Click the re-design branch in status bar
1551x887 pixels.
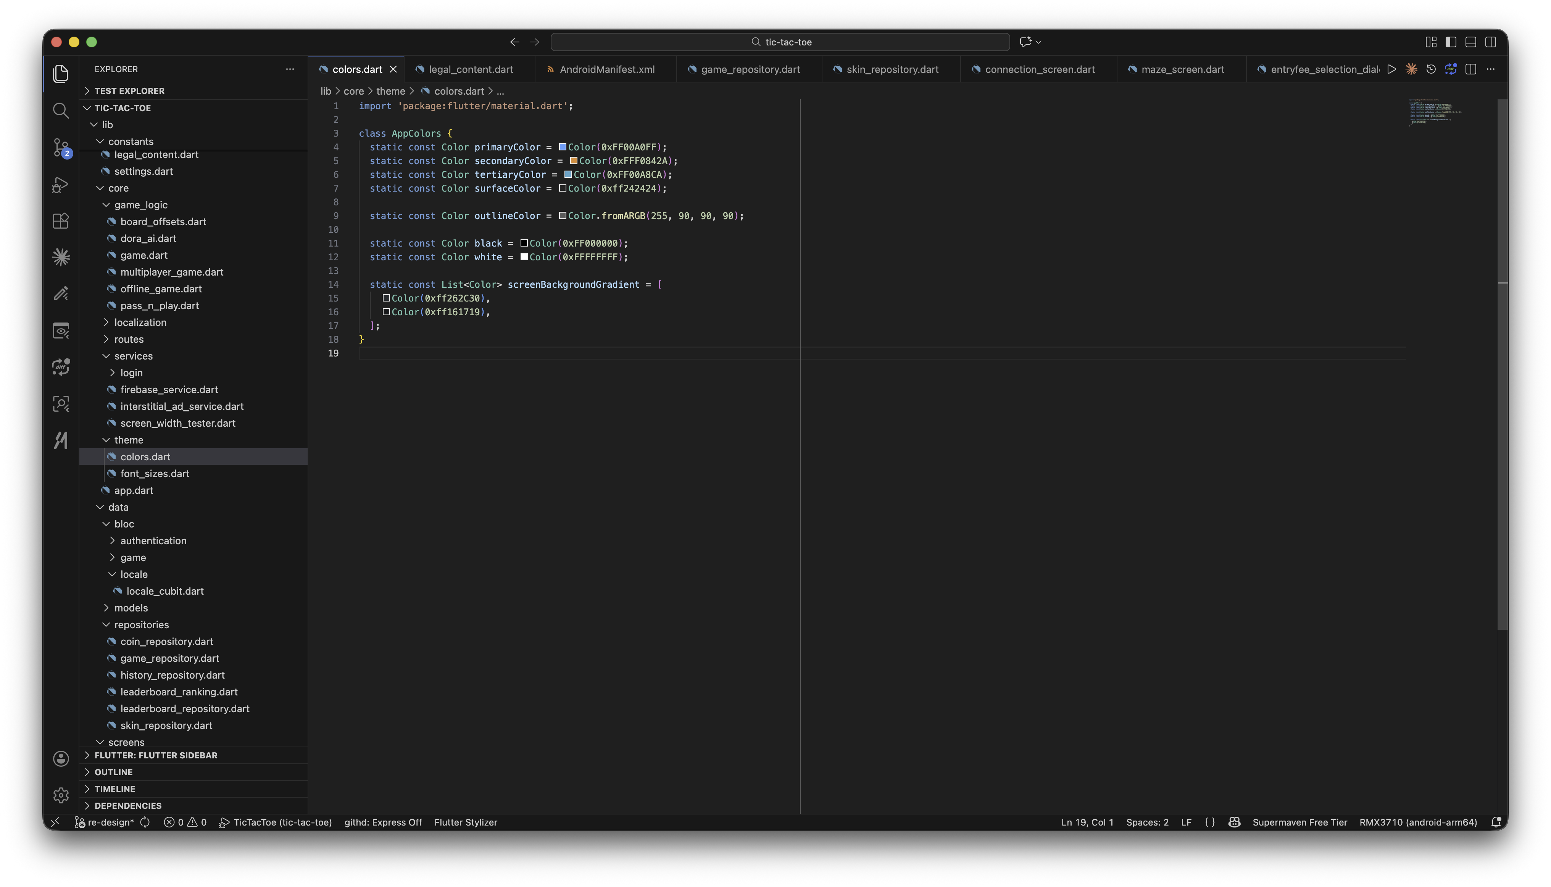coord(104,822)
